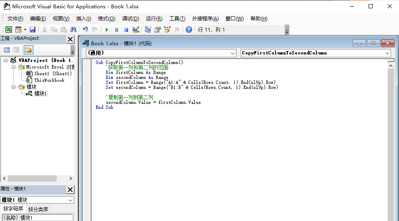This screenshot has width=399, height=221.
Task: Click View Code icon in project panel
Action: [7, 50]
